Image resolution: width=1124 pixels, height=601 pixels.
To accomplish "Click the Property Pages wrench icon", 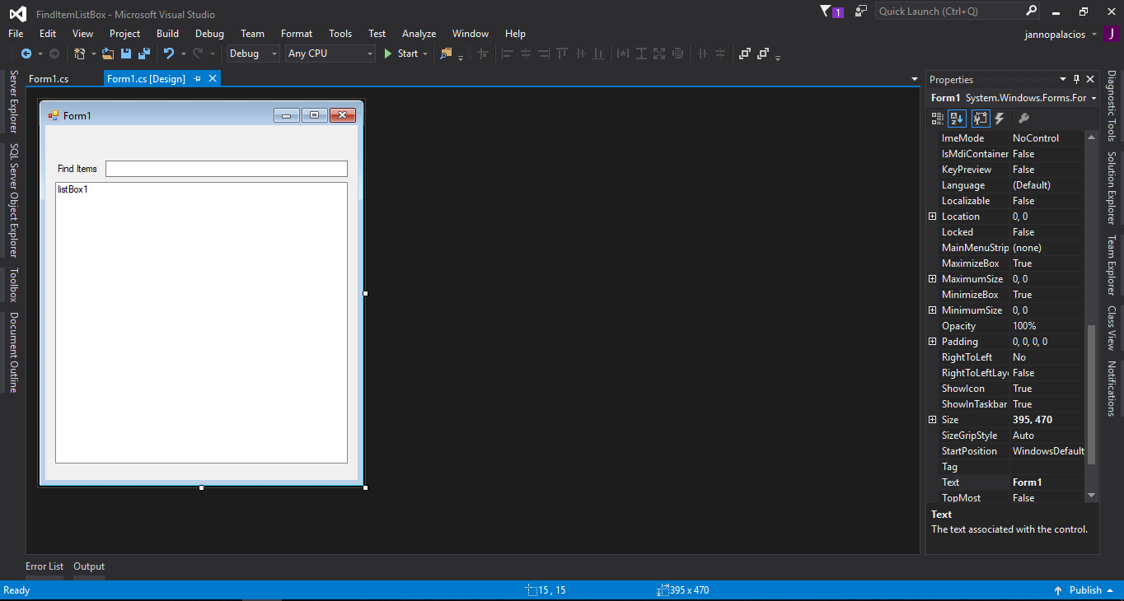I will pos(1023,119).
